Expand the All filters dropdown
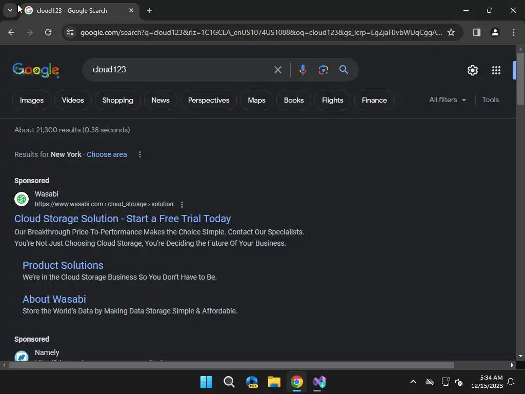Viewport: 525px width, 394px height. 447,100
